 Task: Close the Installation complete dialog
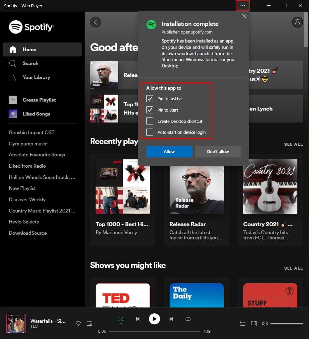(x=244, y=16)
